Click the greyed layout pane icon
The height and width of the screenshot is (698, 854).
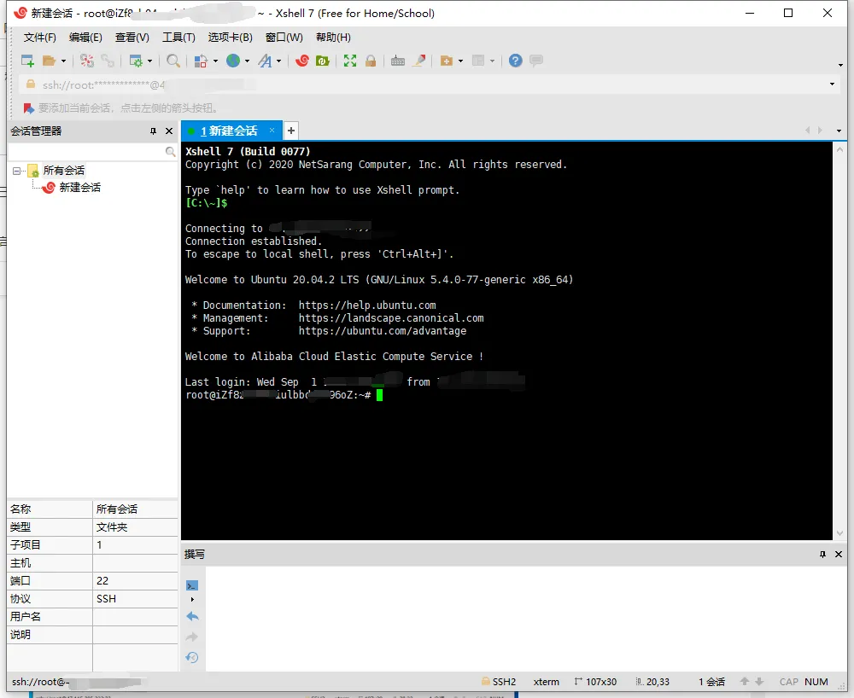478,61
